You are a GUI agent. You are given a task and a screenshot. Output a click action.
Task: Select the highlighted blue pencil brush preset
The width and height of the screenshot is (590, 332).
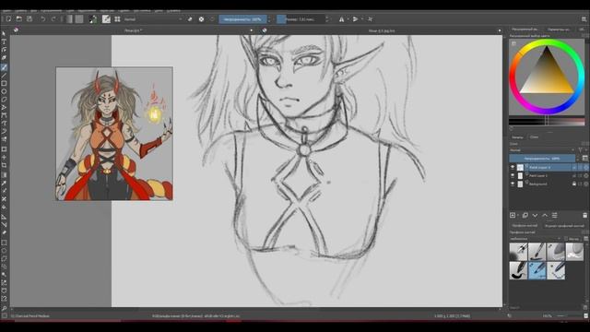[x=537, y=271]
